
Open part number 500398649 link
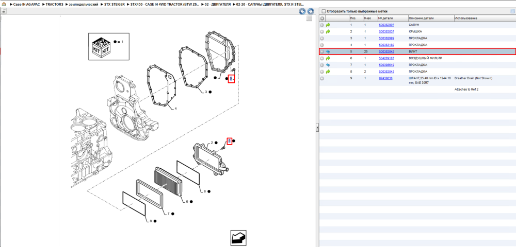coord(386,65)
